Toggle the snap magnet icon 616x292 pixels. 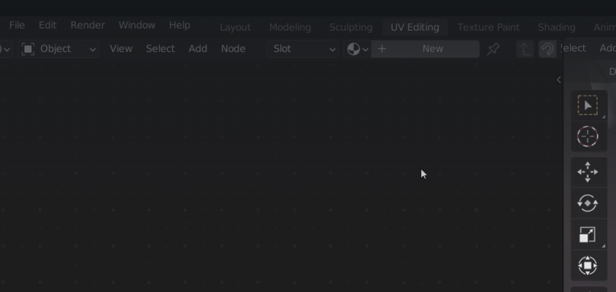[547, 49]
